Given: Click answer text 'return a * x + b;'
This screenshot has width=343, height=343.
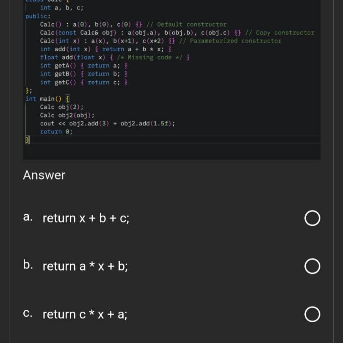Looking at the screenshot, I should point(85,266).
